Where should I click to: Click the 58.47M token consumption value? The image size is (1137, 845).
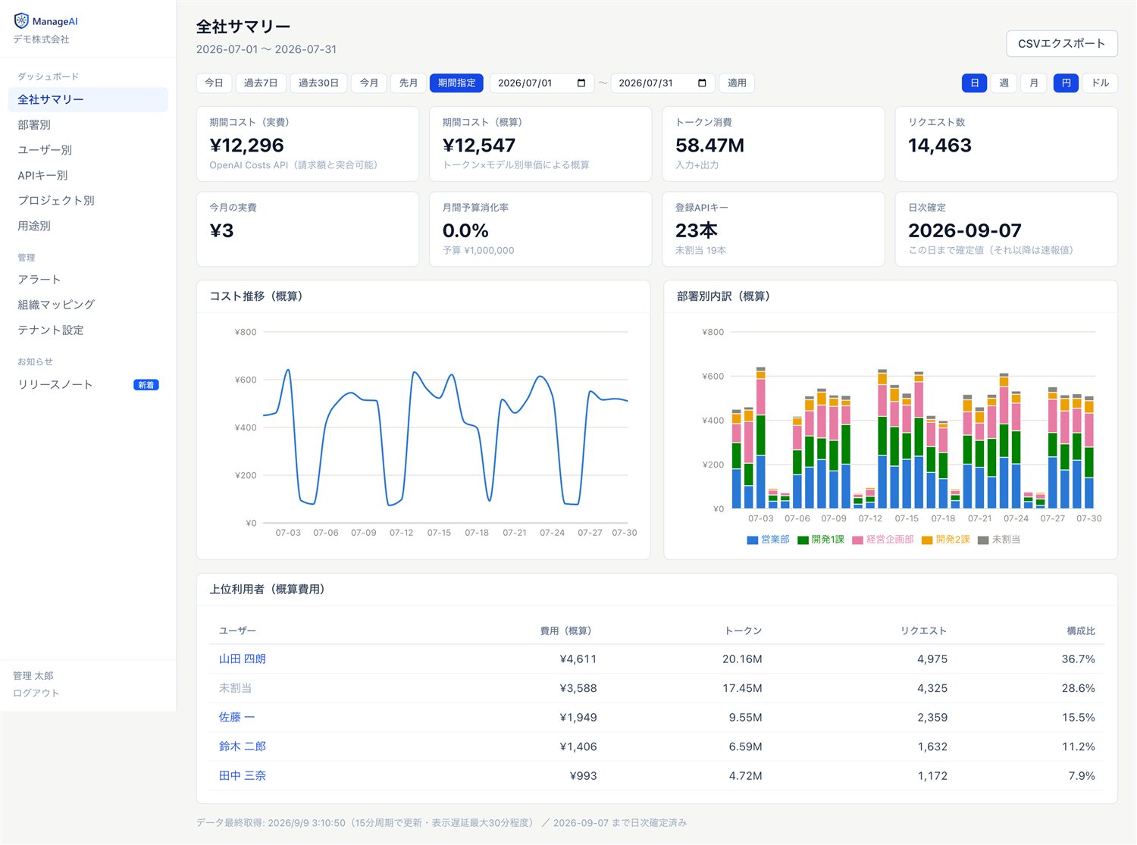point(709,146)
